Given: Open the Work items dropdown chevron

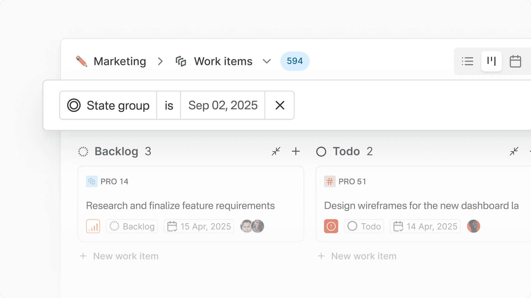Looking at the screenshot, I should [267, 61].
